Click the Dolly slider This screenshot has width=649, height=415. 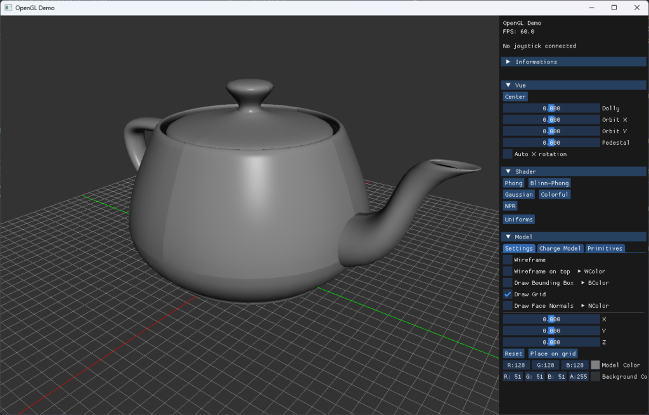(x=551, y=109)
